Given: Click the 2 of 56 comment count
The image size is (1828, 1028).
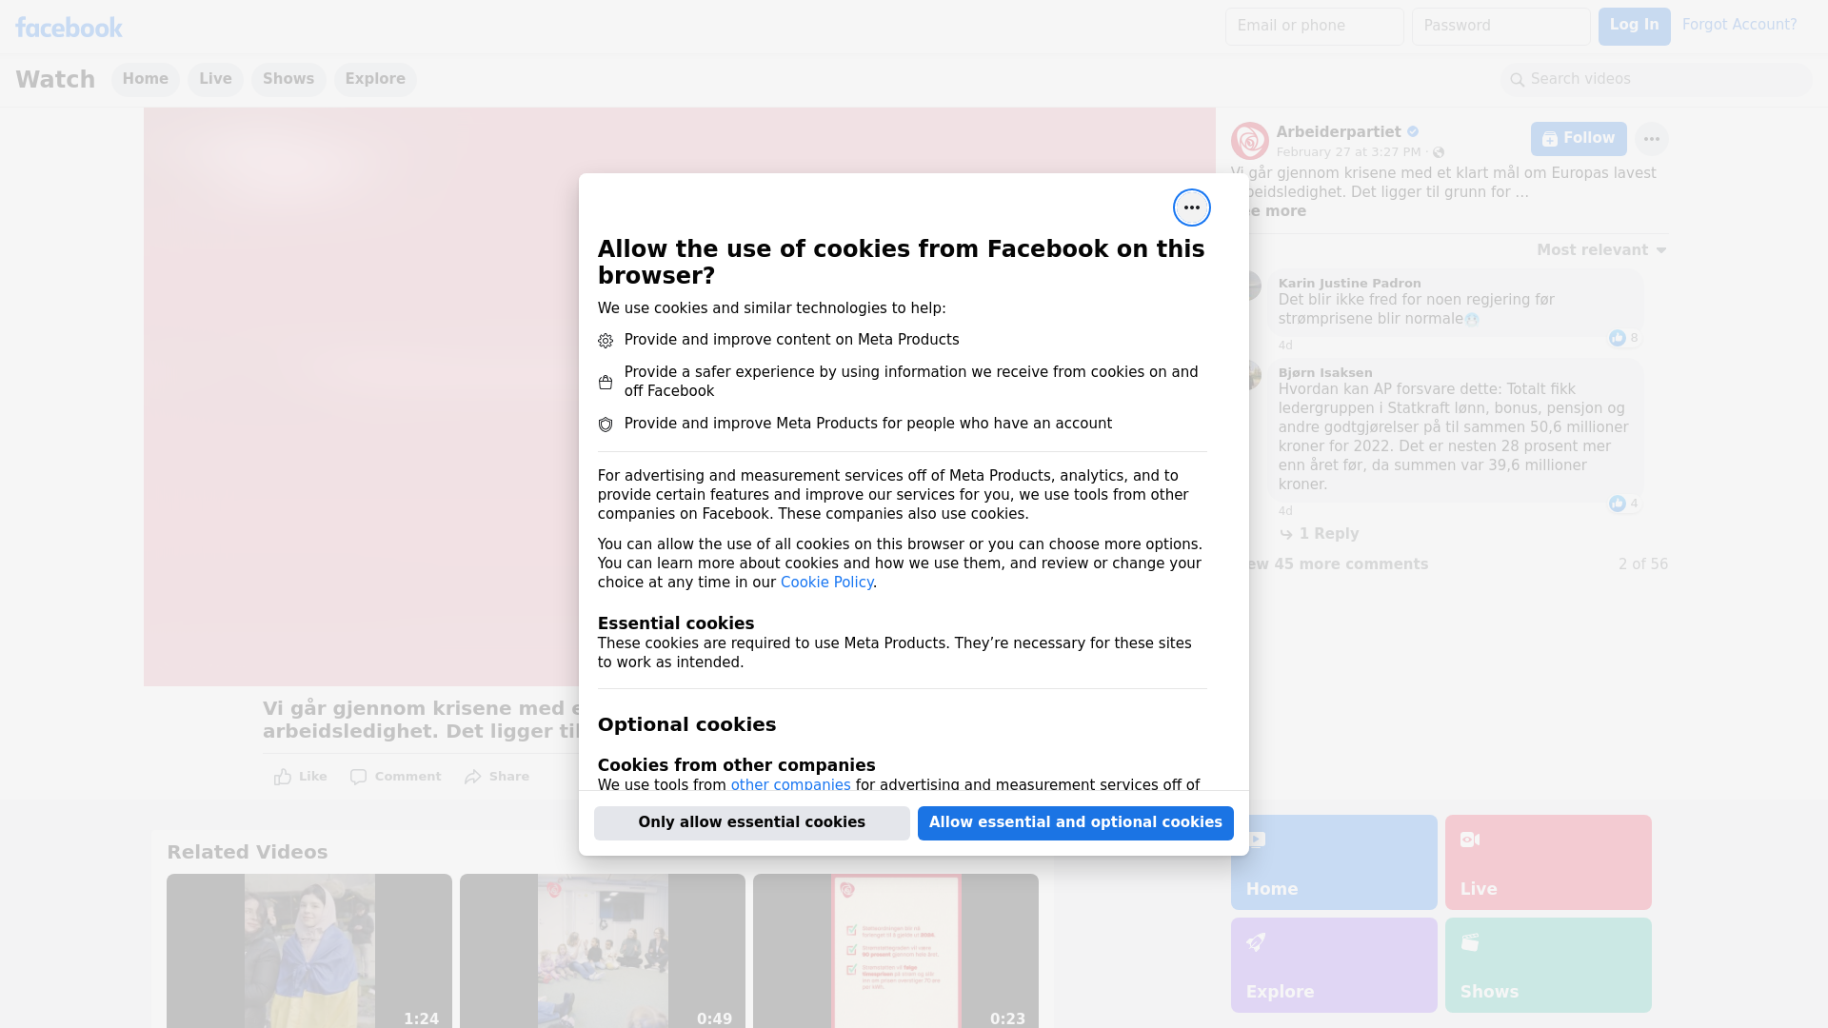Looking at the screenshot, I should [1643, 564].
